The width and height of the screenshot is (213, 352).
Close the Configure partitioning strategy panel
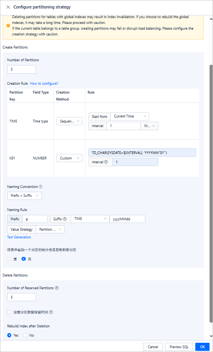click(8, 7)
